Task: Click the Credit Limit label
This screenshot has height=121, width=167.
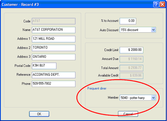Action: (111, 50)
